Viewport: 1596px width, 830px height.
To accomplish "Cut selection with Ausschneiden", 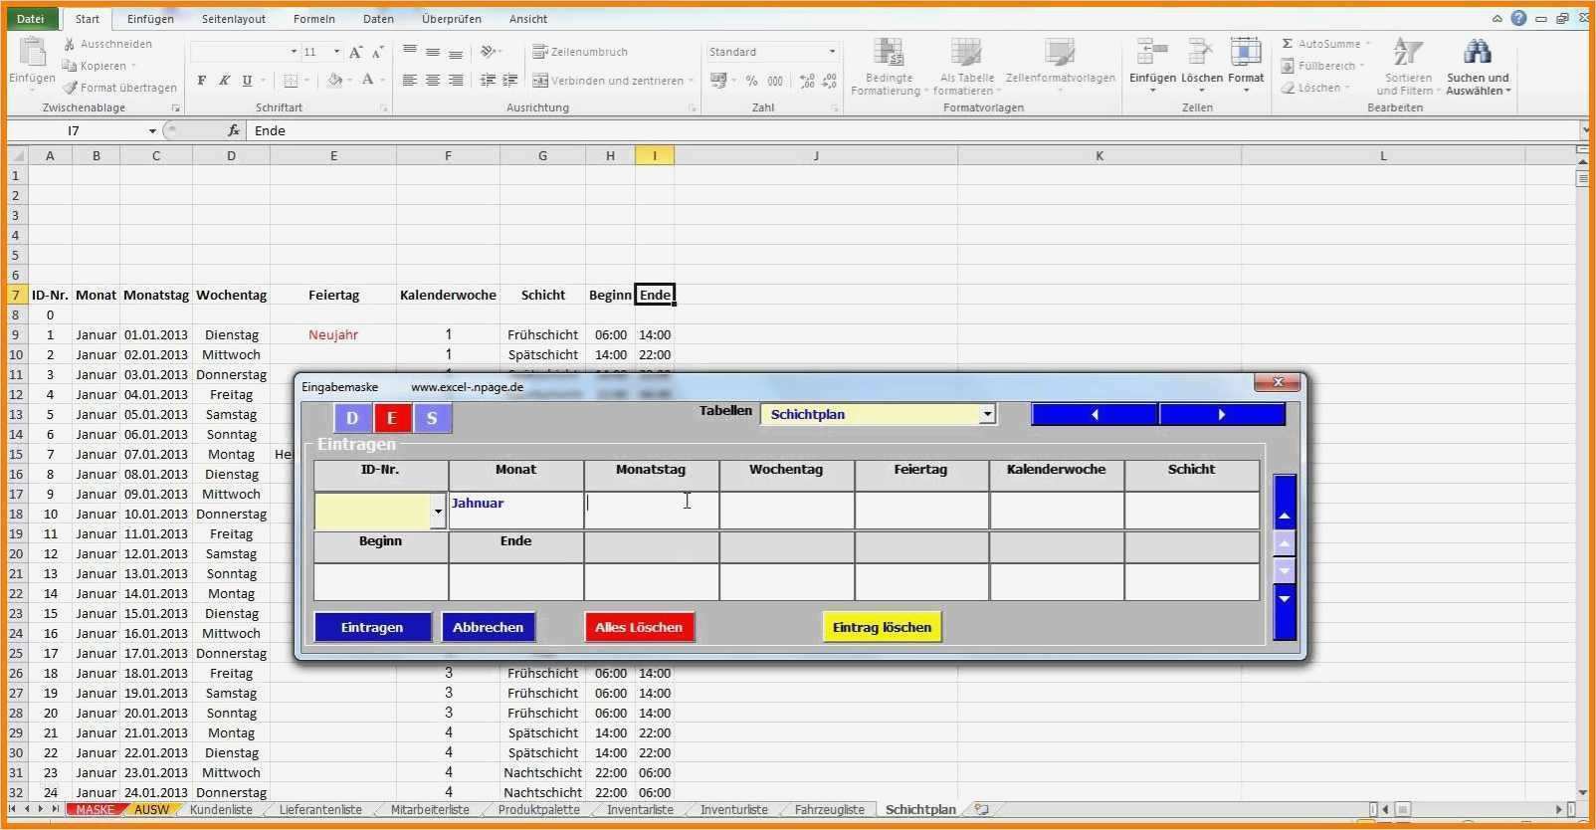I will coord(107,44).
